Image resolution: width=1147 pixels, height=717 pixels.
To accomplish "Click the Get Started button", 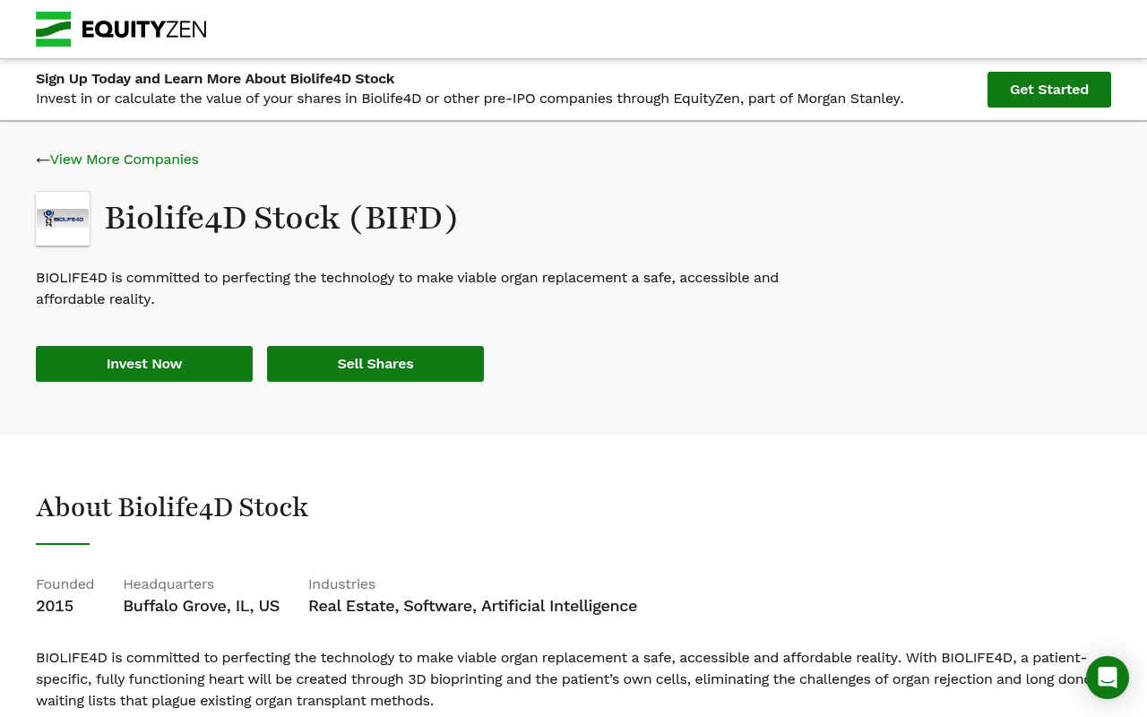I will 1049,90.
